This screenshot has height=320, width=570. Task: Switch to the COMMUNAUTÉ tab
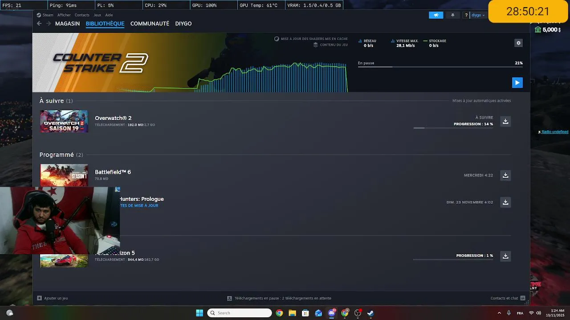[x=150, y=24]
